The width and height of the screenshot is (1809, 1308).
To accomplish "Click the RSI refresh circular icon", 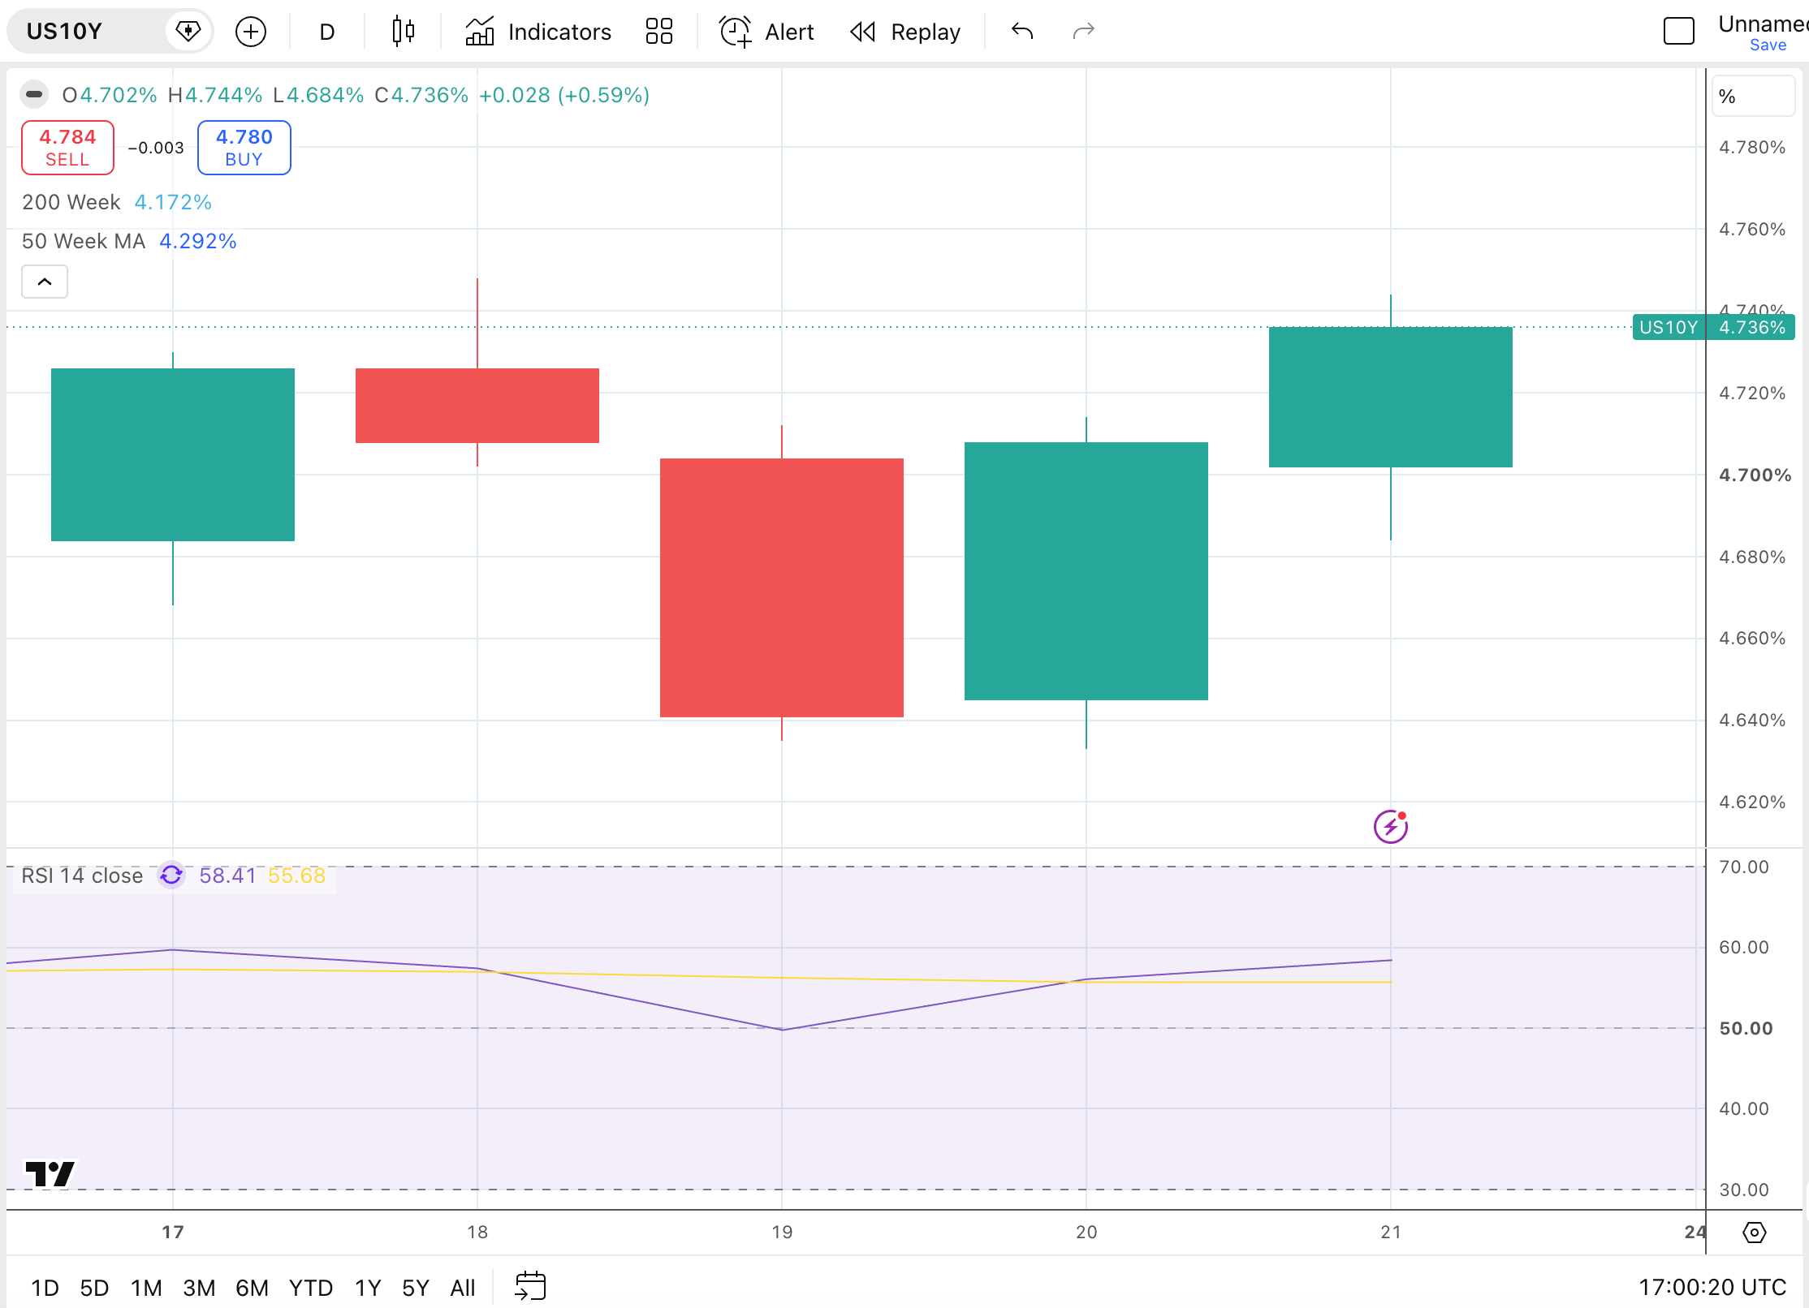I will [x=171, y=876].
